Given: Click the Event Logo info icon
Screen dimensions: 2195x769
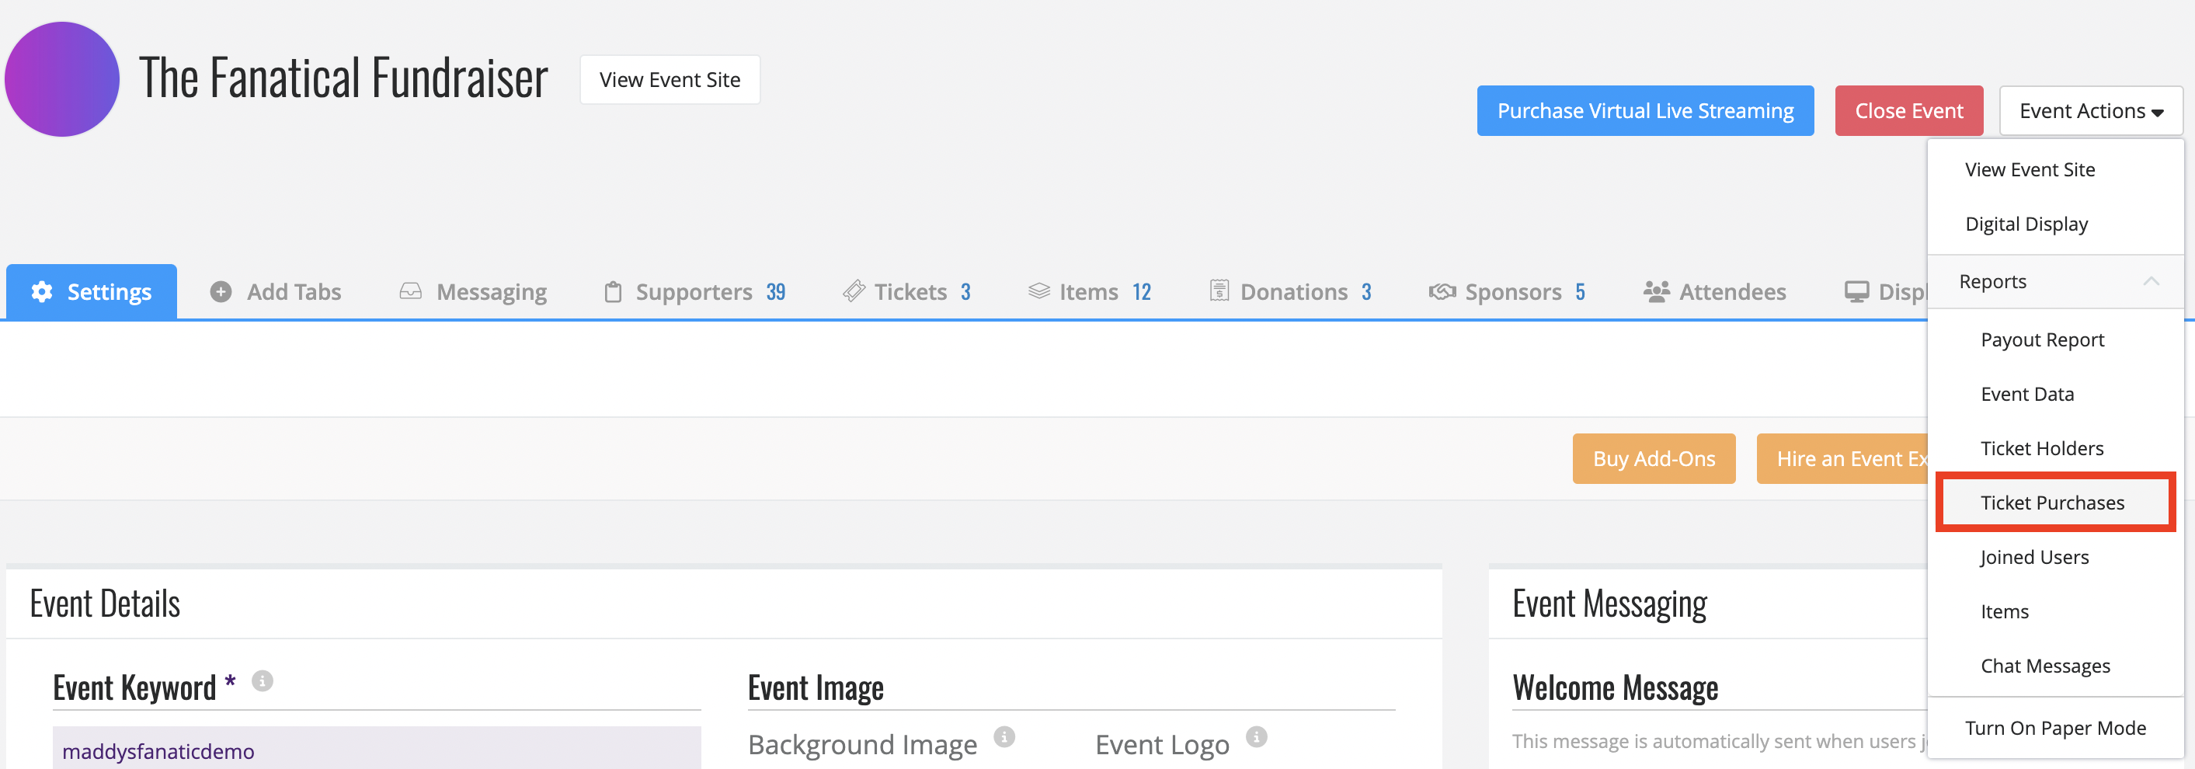Looking at the screenshot, I should (x=1257, y=736).
